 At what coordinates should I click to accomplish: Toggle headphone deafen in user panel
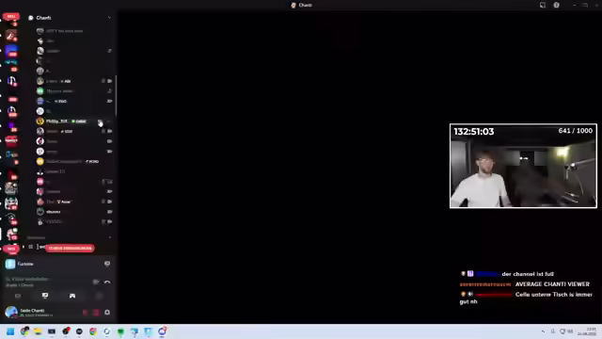point(96,313)
